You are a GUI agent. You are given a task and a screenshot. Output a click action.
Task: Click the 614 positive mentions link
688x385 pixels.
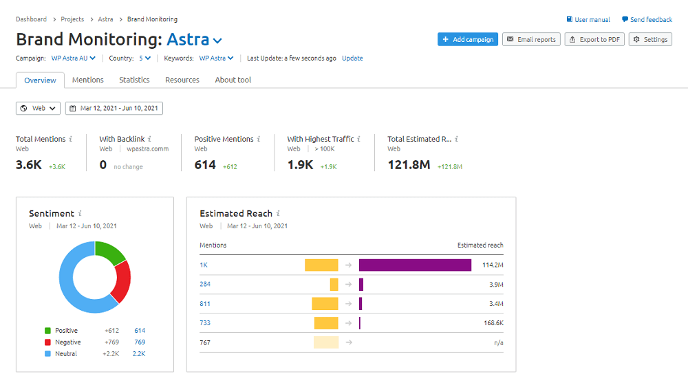(140, 331)
